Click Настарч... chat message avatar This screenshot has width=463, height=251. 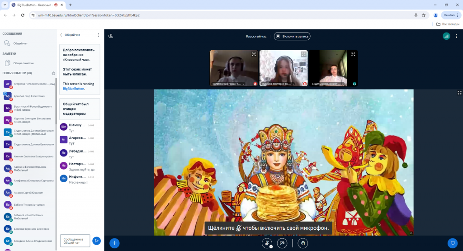click(63, 166)
